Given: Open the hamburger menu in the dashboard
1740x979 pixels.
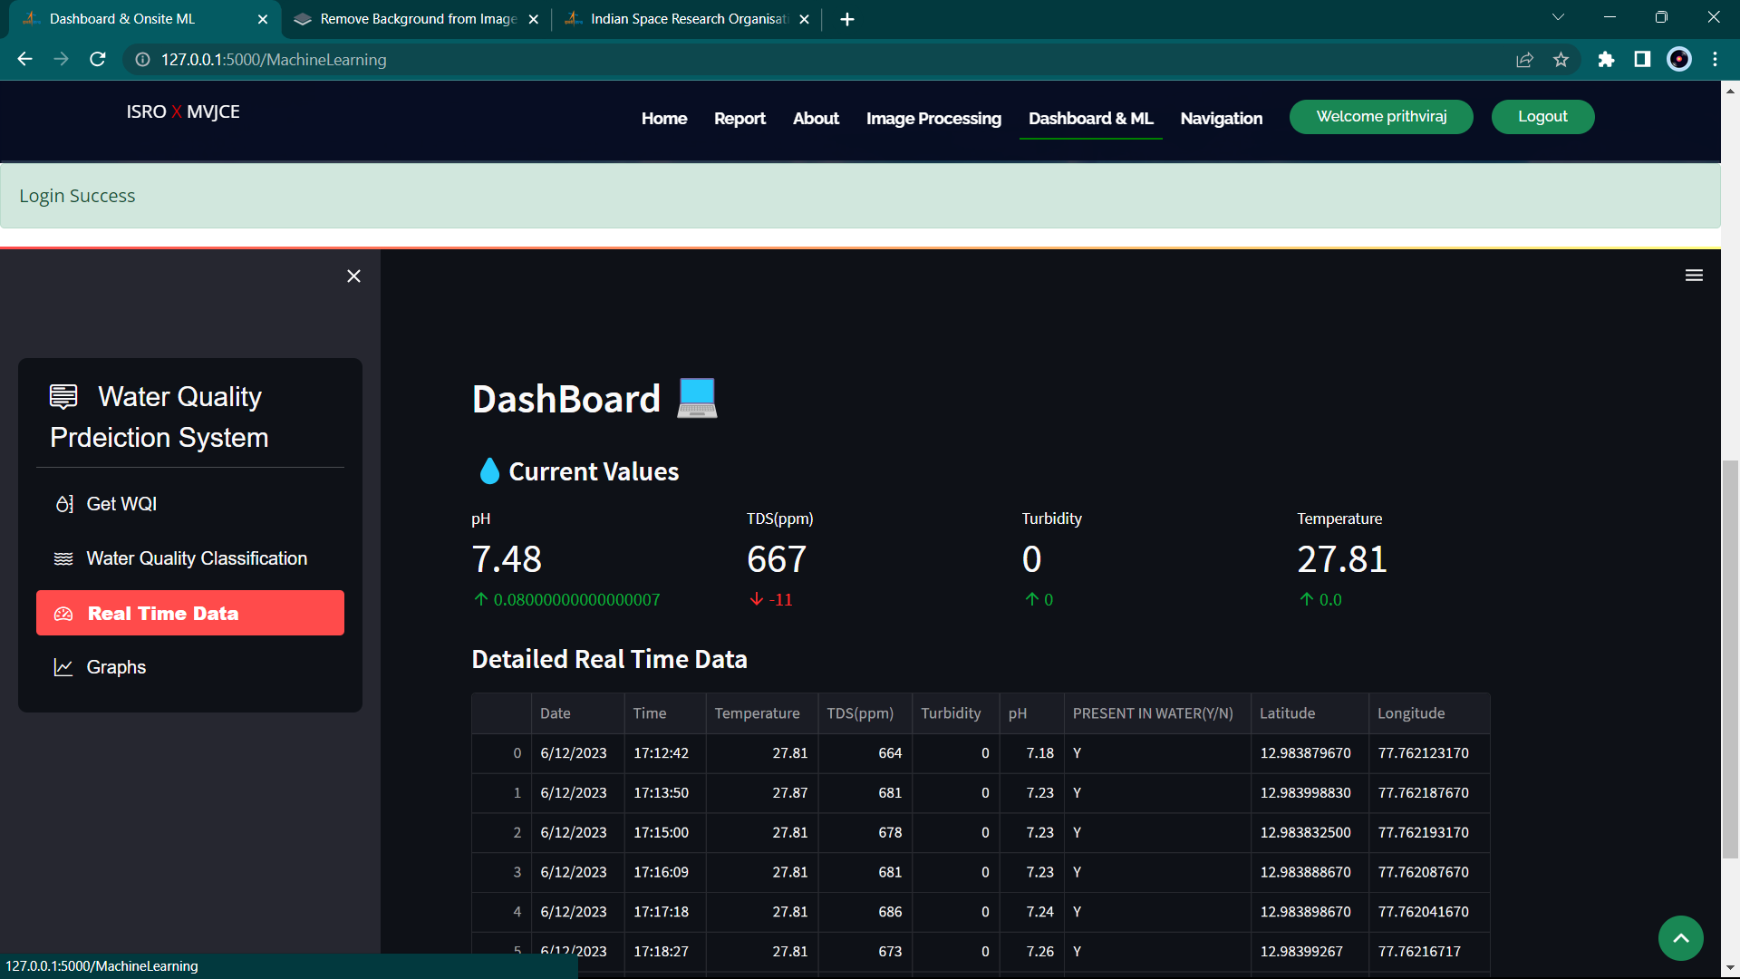Looking at the screenshot, I should [1694, 276].
